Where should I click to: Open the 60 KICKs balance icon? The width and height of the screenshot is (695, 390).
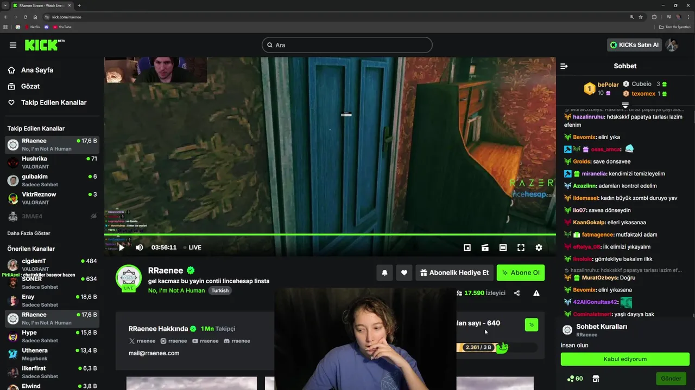pos(574,379)
